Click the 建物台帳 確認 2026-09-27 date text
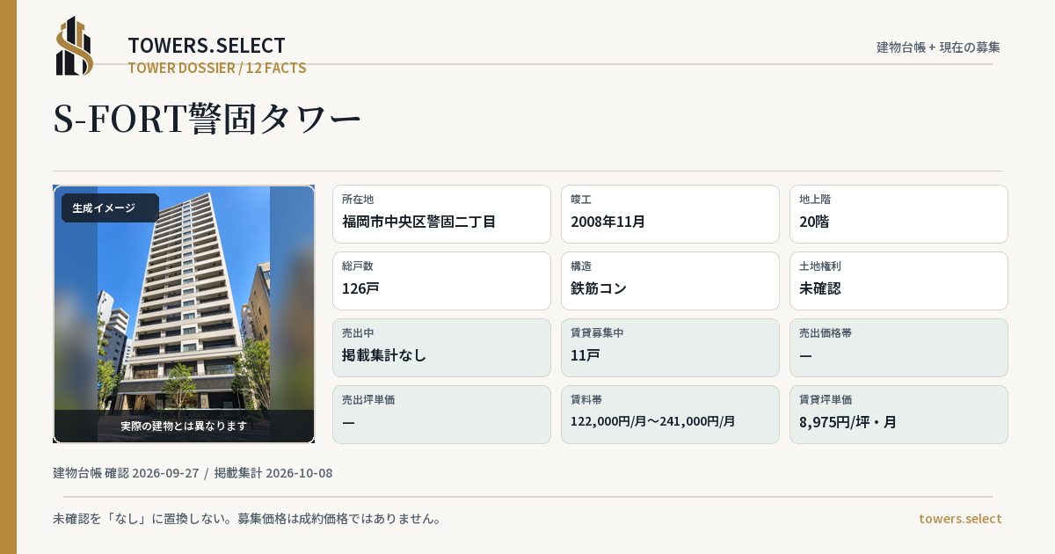 pos(126,473)
